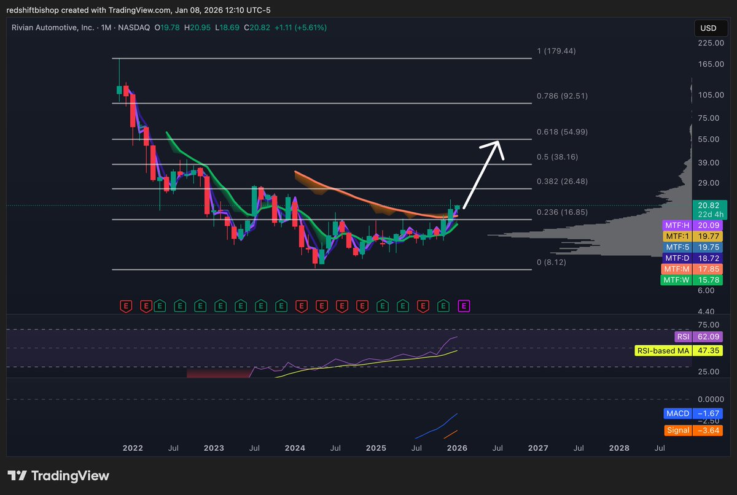Click the 1 (179.44) Fibonacci label
The width and height of the screenshot is (737, 495).
coord(556,51)
